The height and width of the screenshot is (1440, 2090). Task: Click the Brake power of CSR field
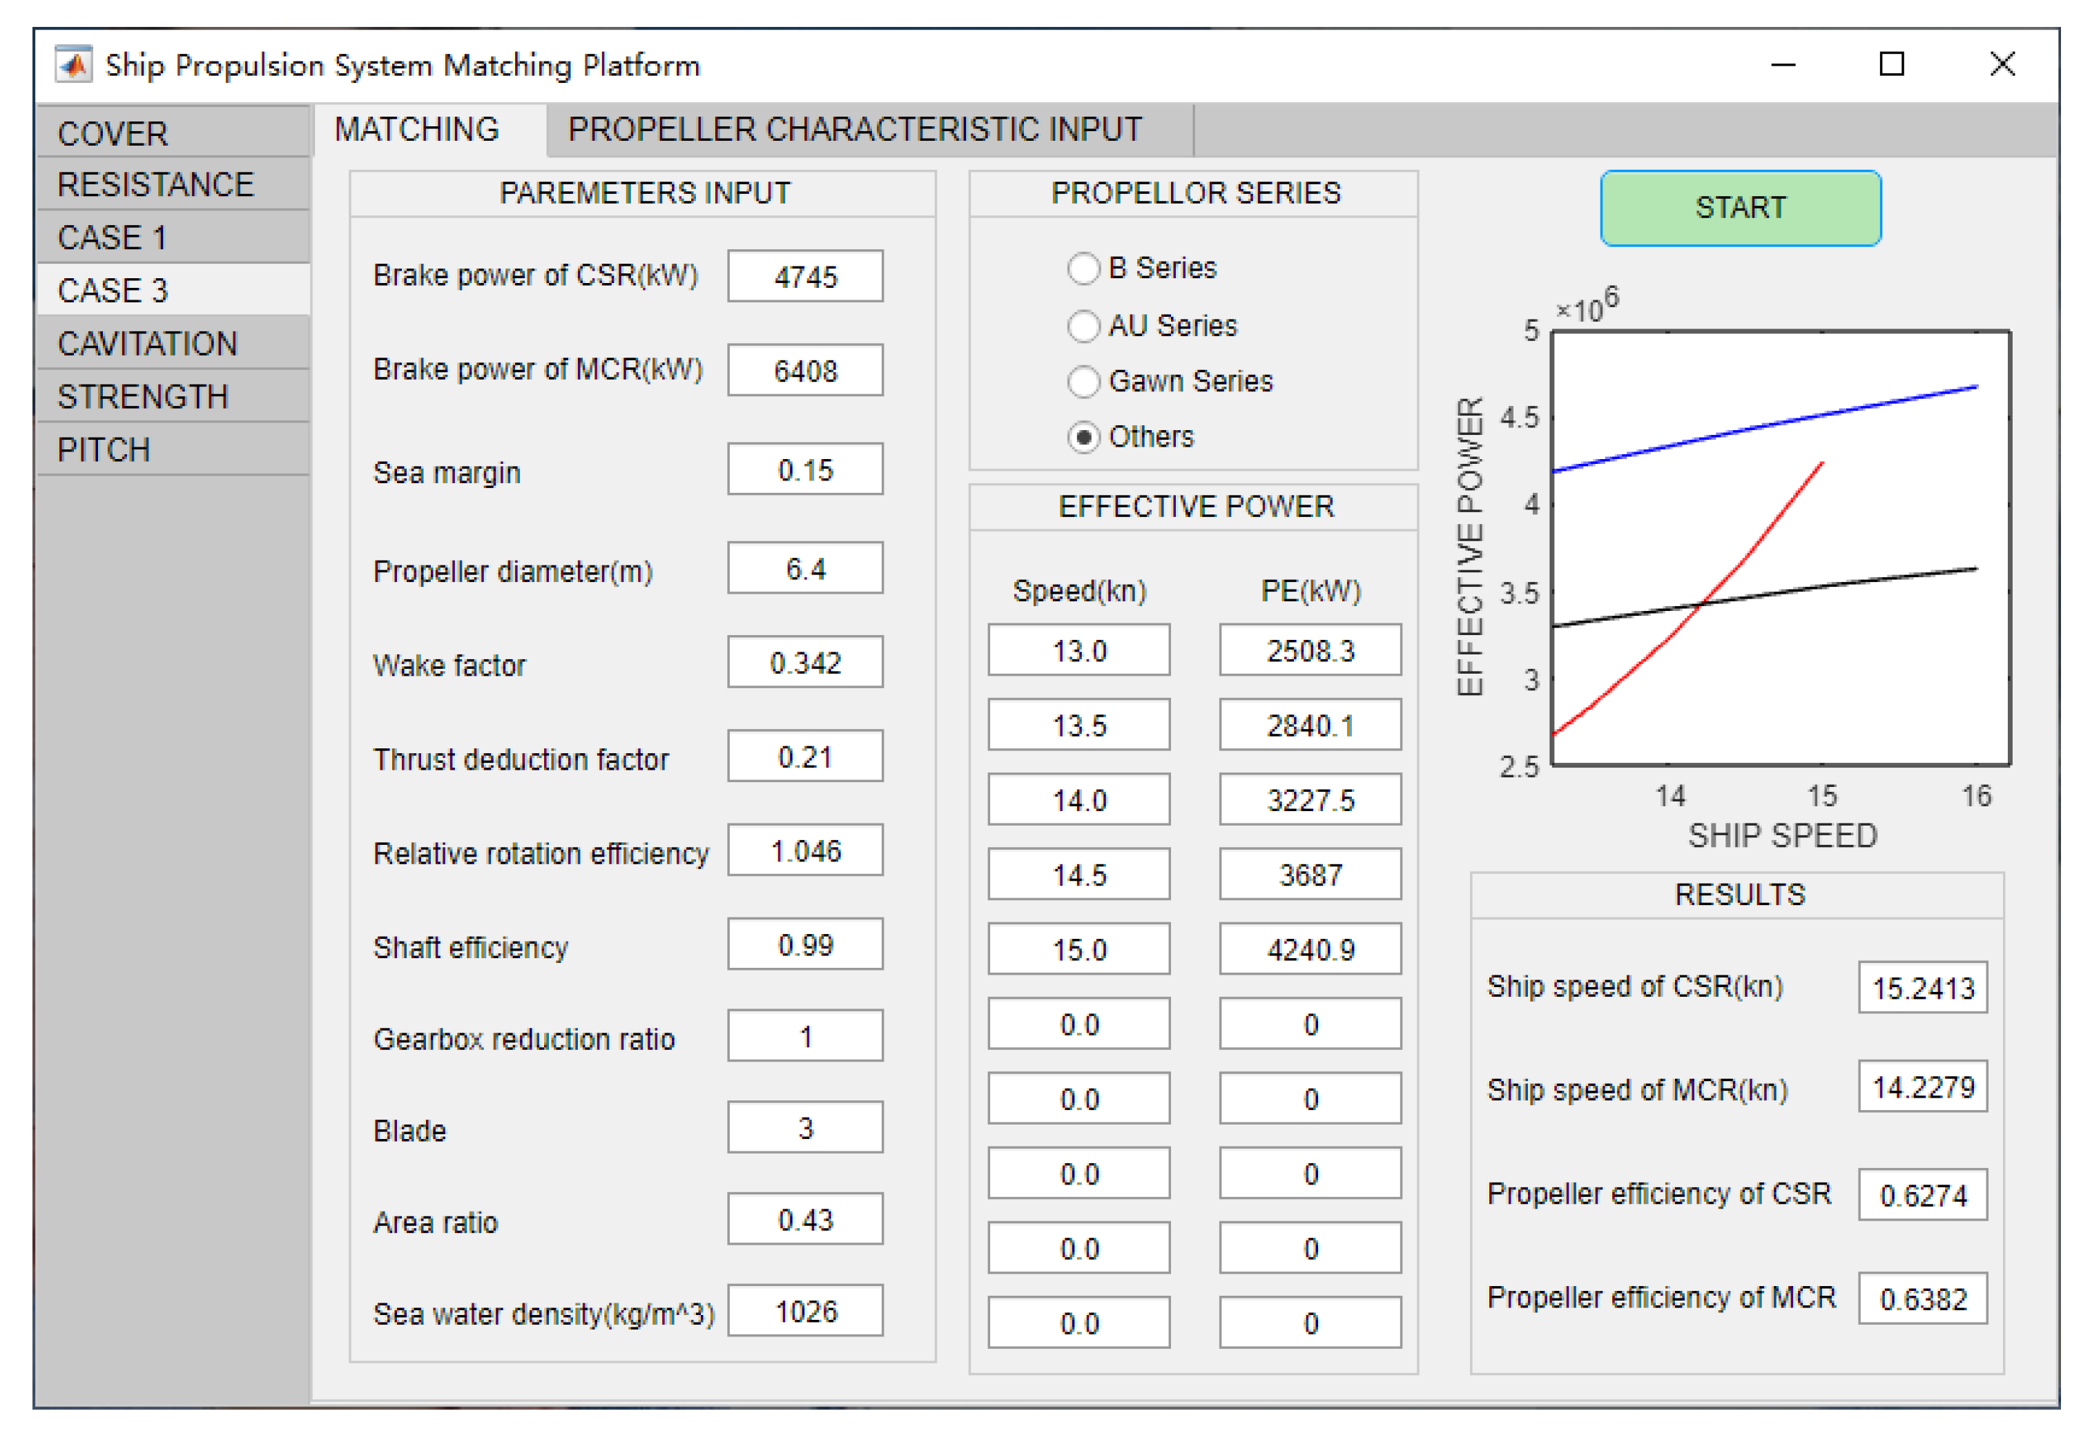[x=805, y=277]
